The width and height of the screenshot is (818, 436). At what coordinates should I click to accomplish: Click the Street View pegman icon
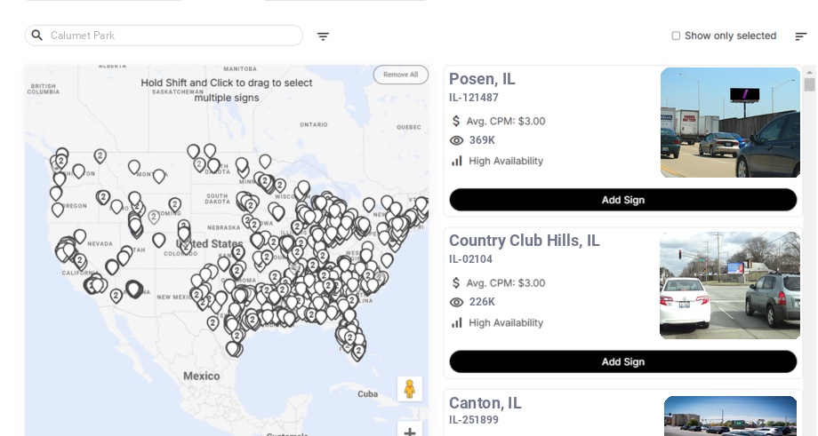(410, 389)
